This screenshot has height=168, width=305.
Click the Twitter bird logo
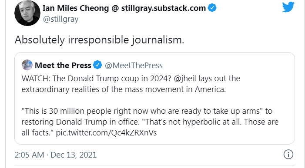pos(288,7)
